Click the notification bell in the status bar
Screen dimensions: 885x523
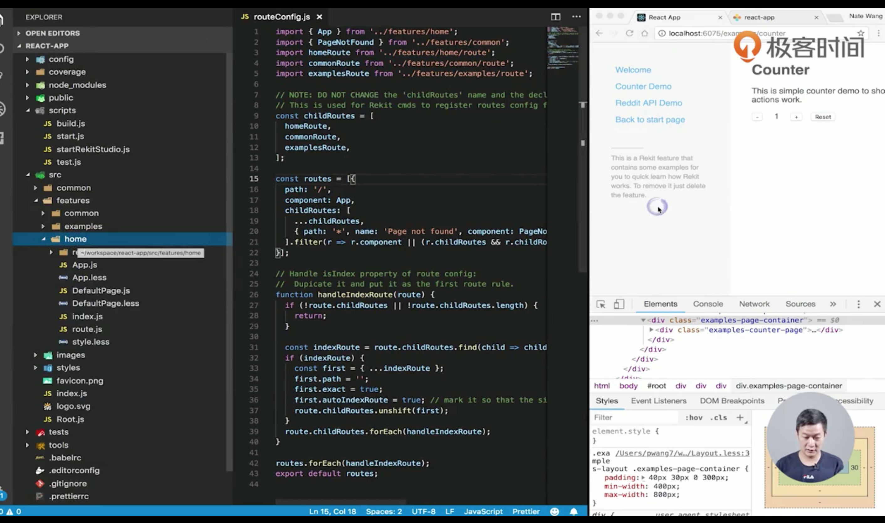pyautogui.click(x=574, y=511)
